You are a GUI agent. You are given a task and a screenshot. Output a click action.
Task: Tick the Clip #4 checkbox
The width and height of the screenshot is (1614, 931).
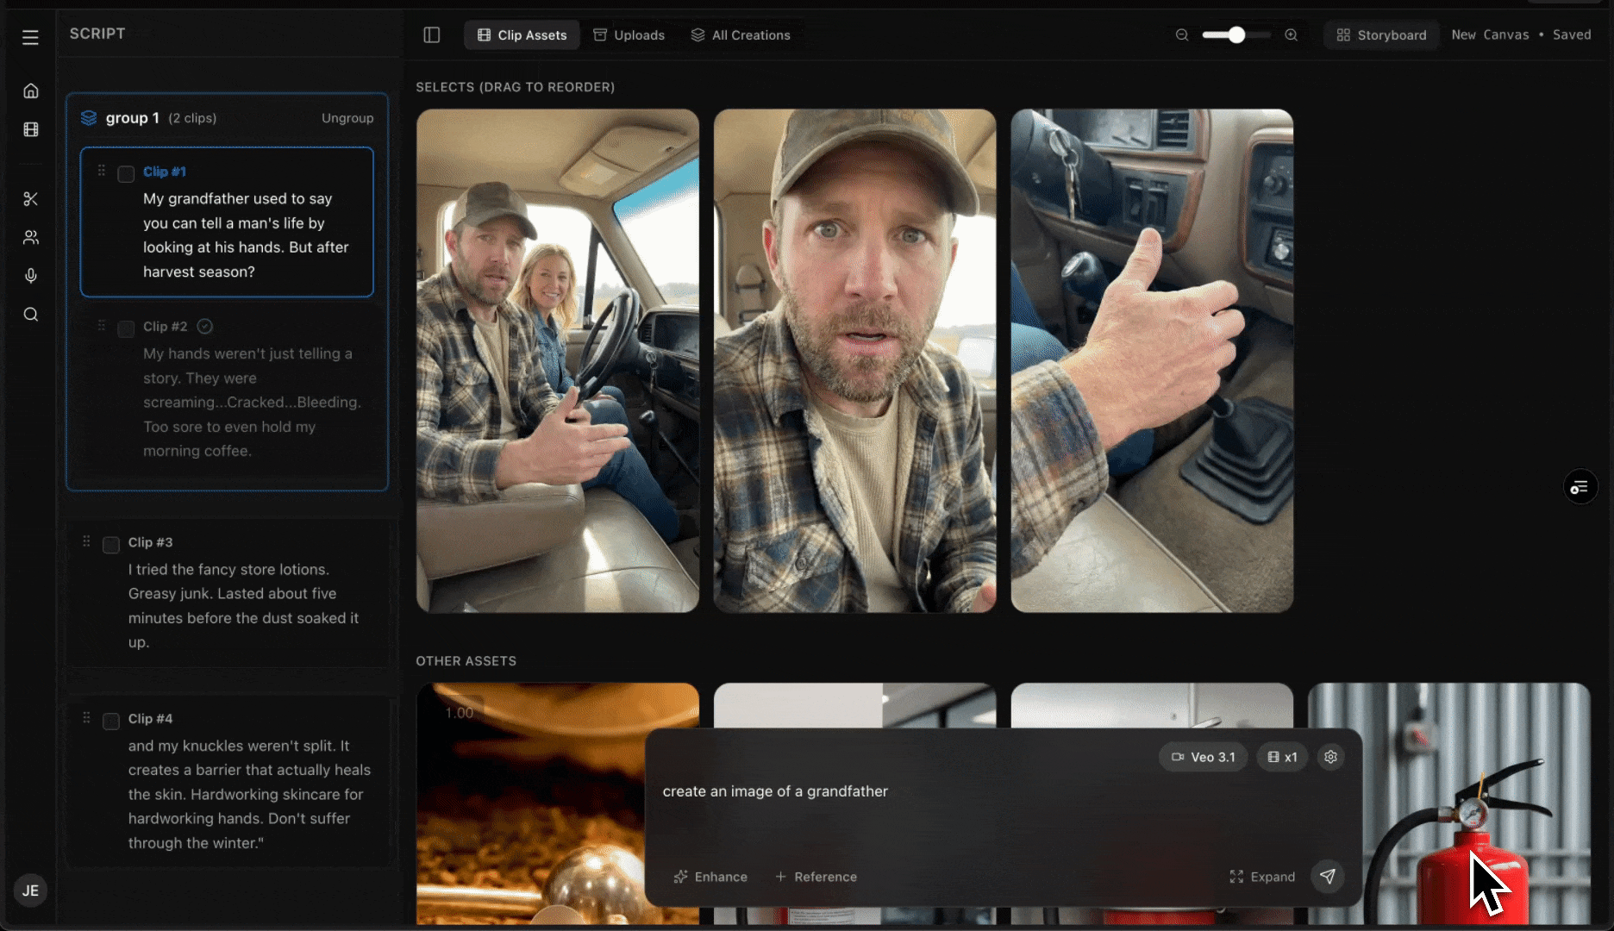click(111, 722)
